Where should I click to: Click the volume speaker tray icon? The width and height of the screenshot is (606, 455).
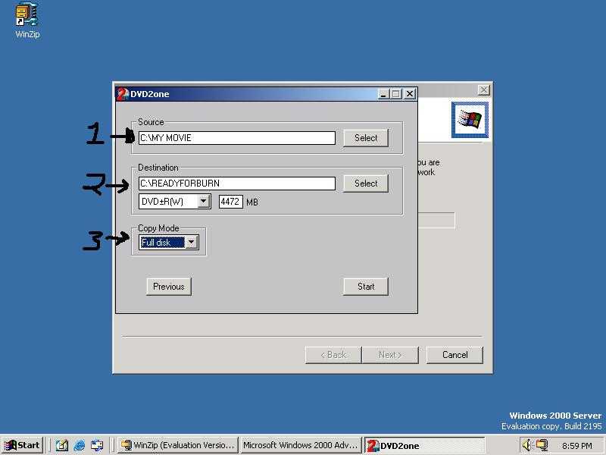pyautogui.click(x=528, y=445)
